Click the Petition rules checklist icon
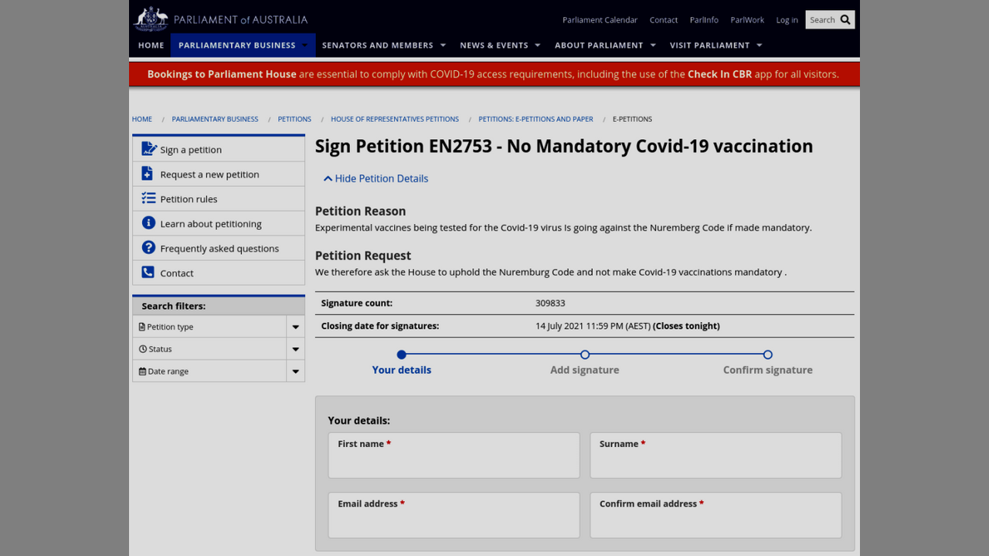The width and height of the screenshot is (989, 556). tap(148, 198)
